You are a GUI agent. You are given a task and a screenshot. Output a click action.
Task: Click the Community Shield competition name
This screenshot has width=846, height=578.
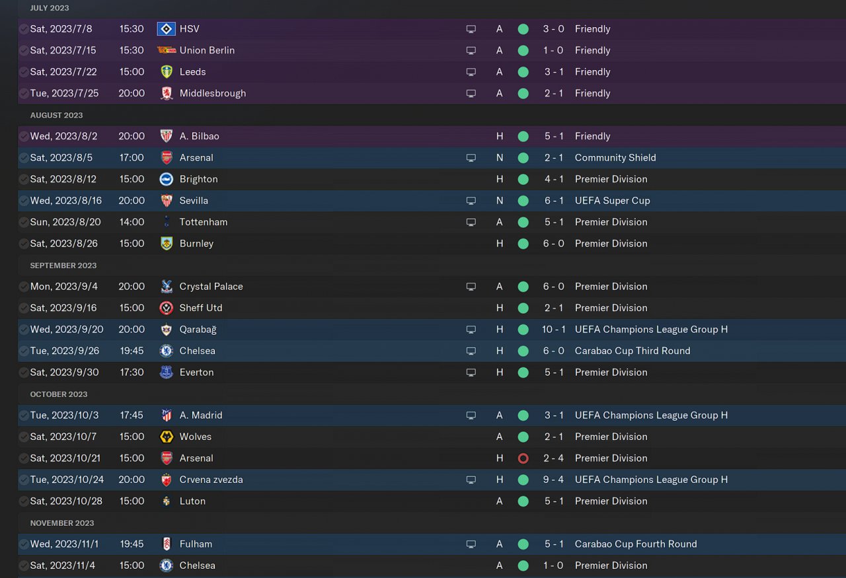pos(615,158)
